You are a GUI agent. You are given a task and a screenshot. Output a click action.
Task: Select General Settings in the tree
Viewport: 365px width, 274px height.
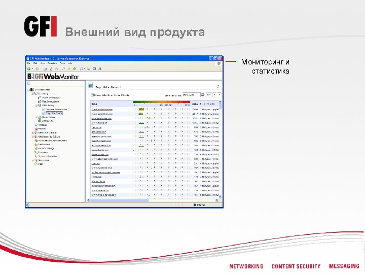pos(46,148)
